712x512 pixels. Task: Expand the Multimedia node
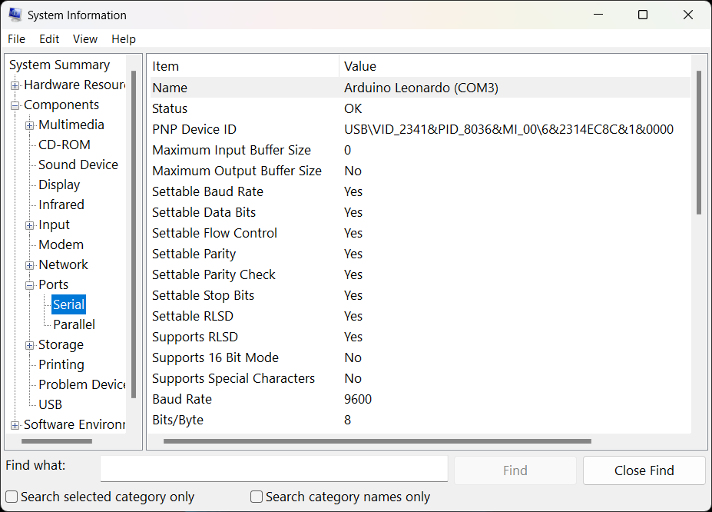(29, 125)
